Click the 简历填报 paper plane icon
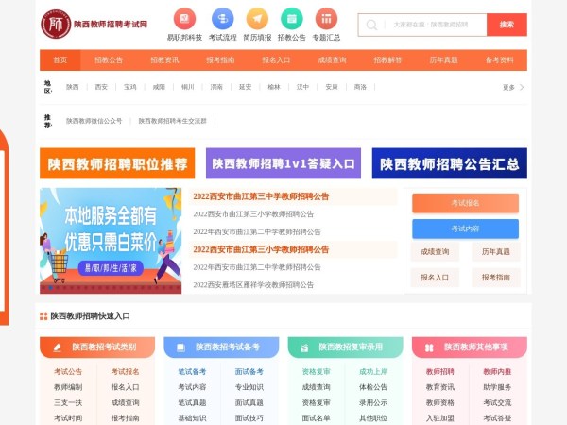 click(x=257, y=19)
